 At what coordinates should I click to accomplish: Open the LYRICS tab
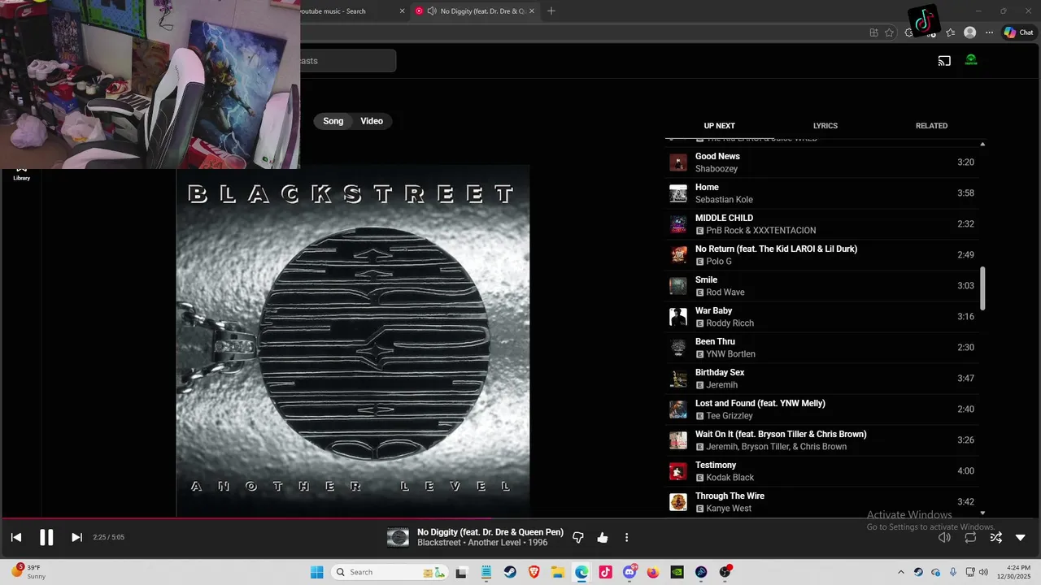point(825,126)
